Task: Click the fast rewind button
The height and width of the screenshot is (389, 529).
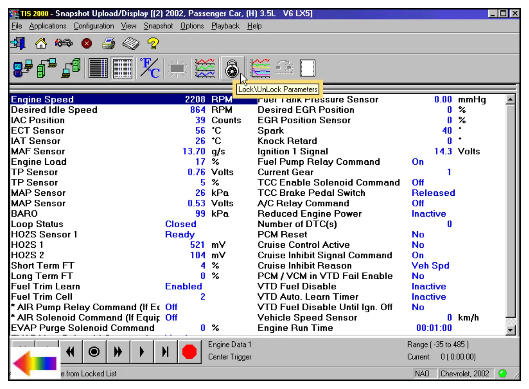Action: point(70,352)
